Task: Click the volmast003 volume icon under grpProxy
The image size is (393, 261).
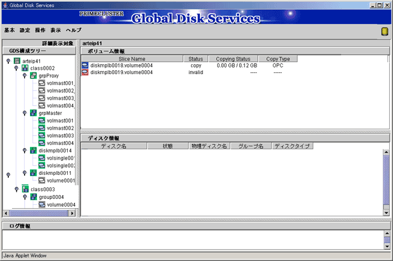Action: [41, 98]
